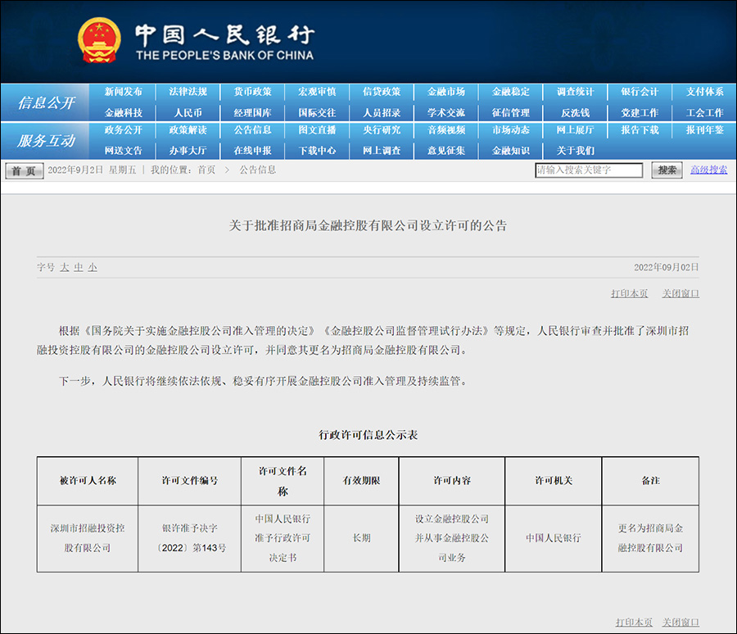Select 报刊年鉴 in navigation
737x634 pixels.
[704, 129]
